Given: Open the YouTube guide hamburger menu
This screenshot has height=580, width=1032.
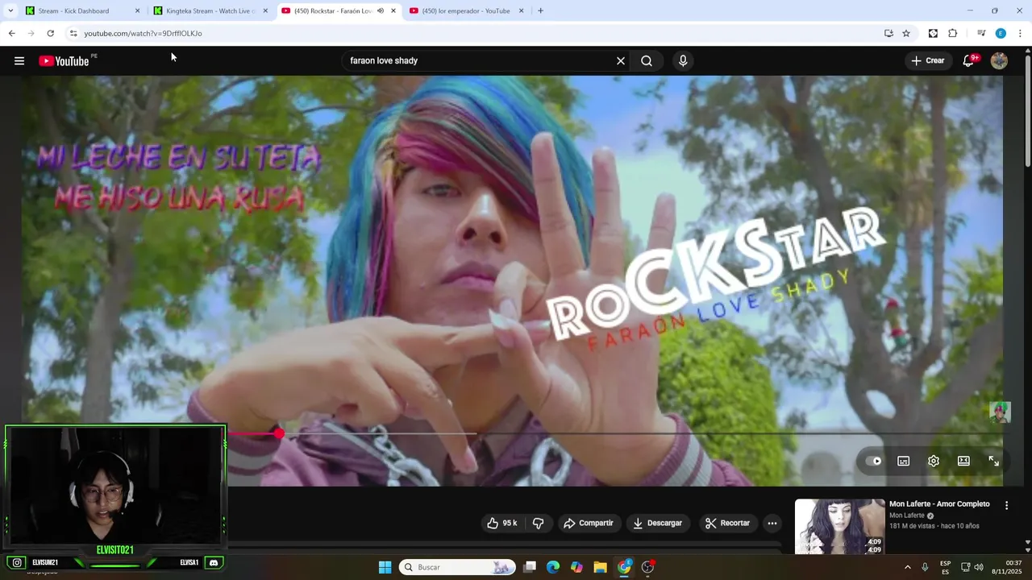Looking at the screenshot, I should pos(19,60).
